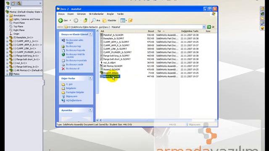Open the Geri history dropdown arrow
269x151 pixels.
[x=70, y=21]
